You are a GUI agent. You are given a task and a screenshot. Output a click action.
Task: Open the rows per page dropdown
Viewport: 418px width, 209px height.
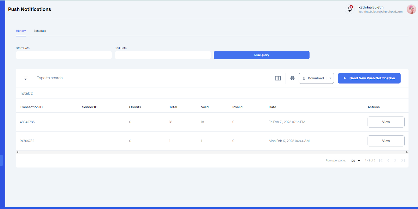355,161
